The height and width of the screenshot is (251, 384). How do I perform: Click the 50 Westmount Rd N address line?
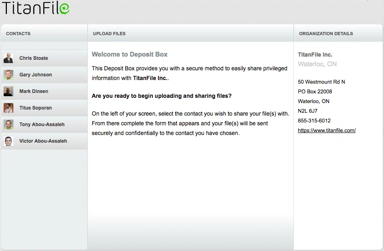[x=321, y=82]
